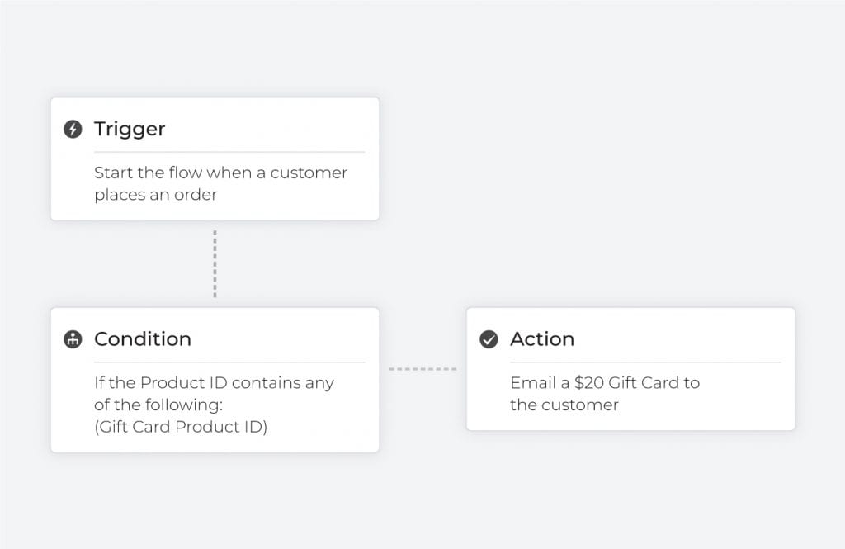Open the Trigger card
Screen dimensions: 845x549
pos(215,159)
